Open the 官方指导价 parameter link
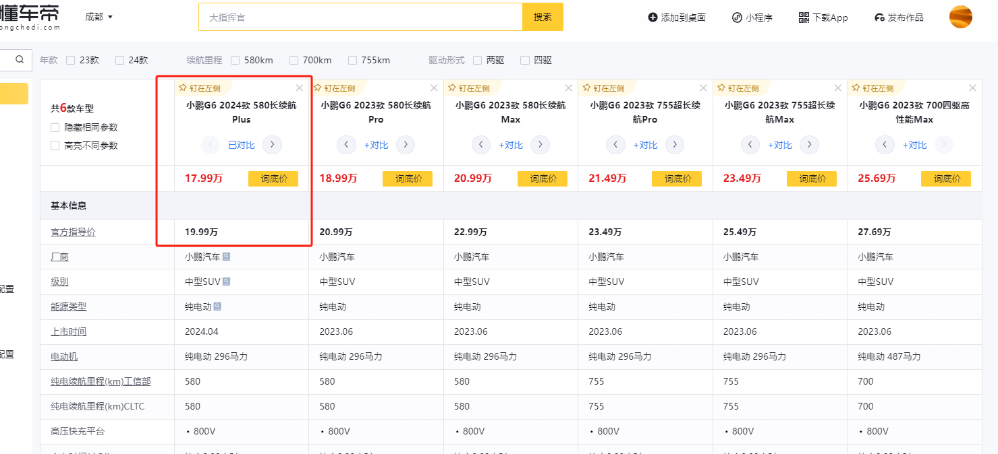Screen dimensions: 998x454 click(73, 232)
